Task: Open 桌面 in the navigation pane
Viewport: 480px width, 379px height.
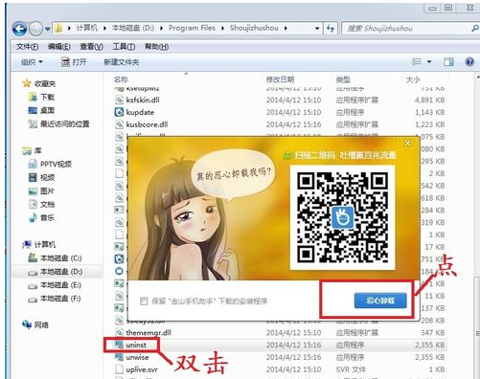Action: pyautogui.click(x=41, y=110)
